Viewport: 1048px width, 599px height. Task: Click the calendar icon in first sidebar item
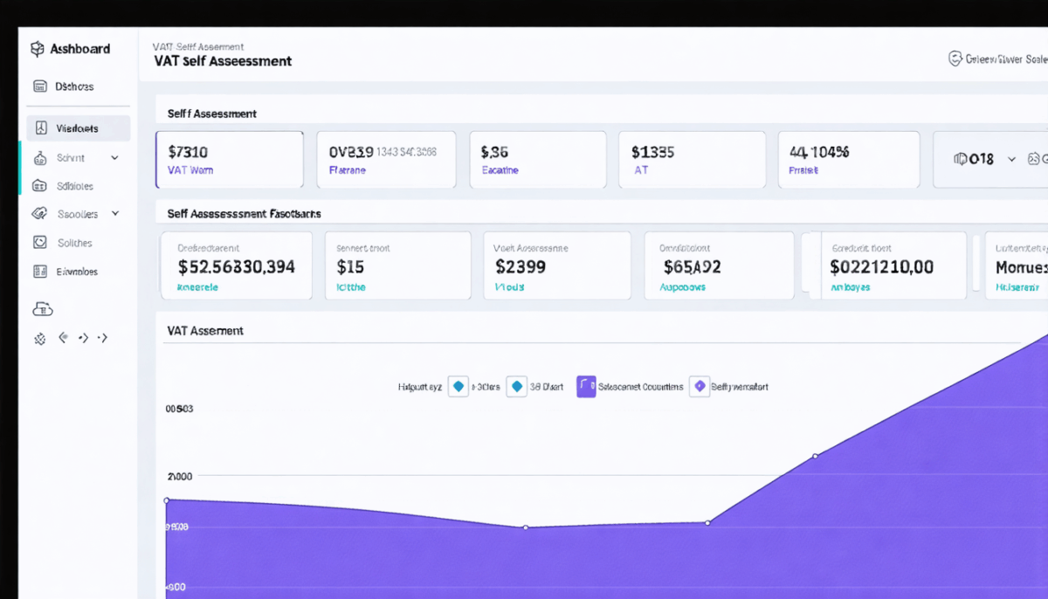point(39,86)
